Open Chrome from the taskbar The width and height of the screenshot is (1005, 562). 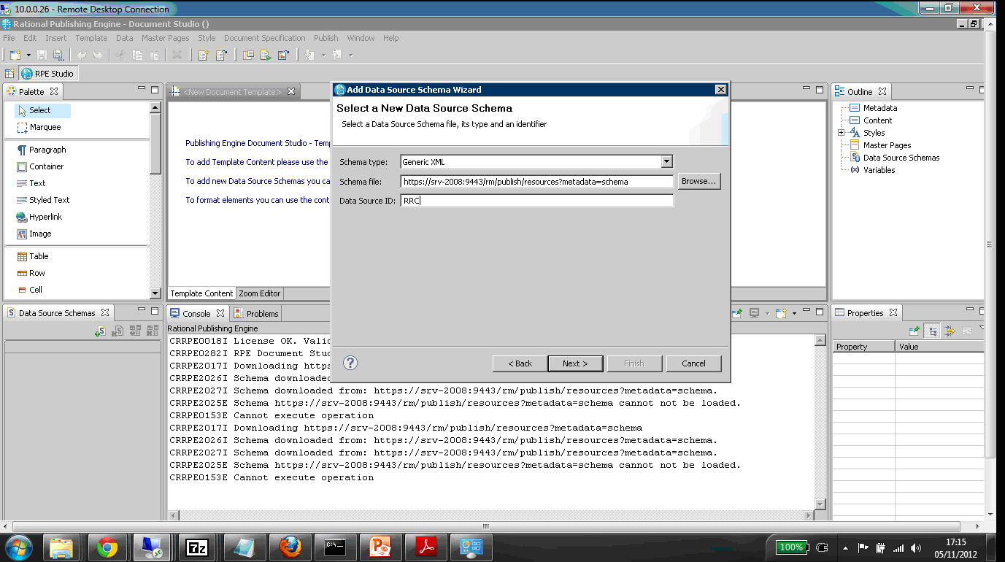[107, 547]
